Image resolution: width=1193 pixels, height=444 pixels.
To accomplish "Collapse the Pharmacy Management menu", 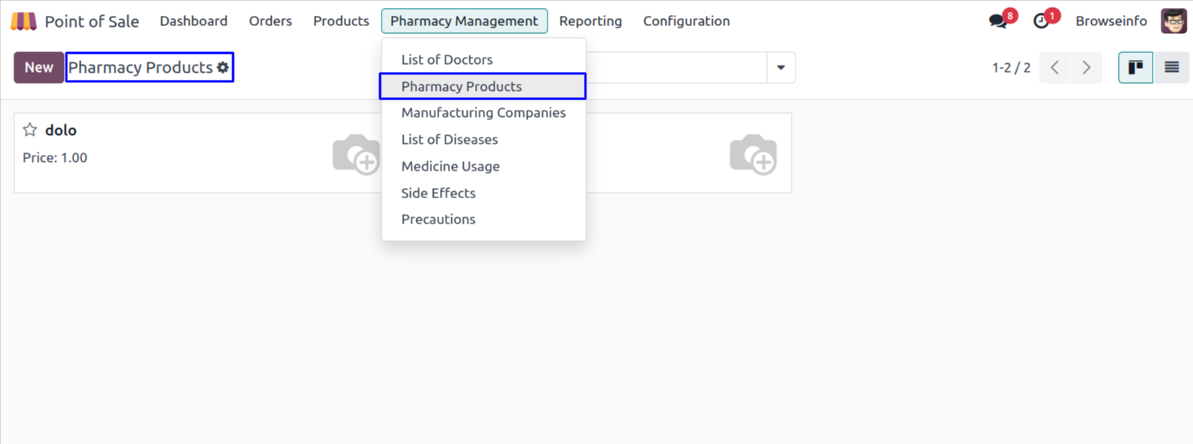I will (x=464, y=21).
